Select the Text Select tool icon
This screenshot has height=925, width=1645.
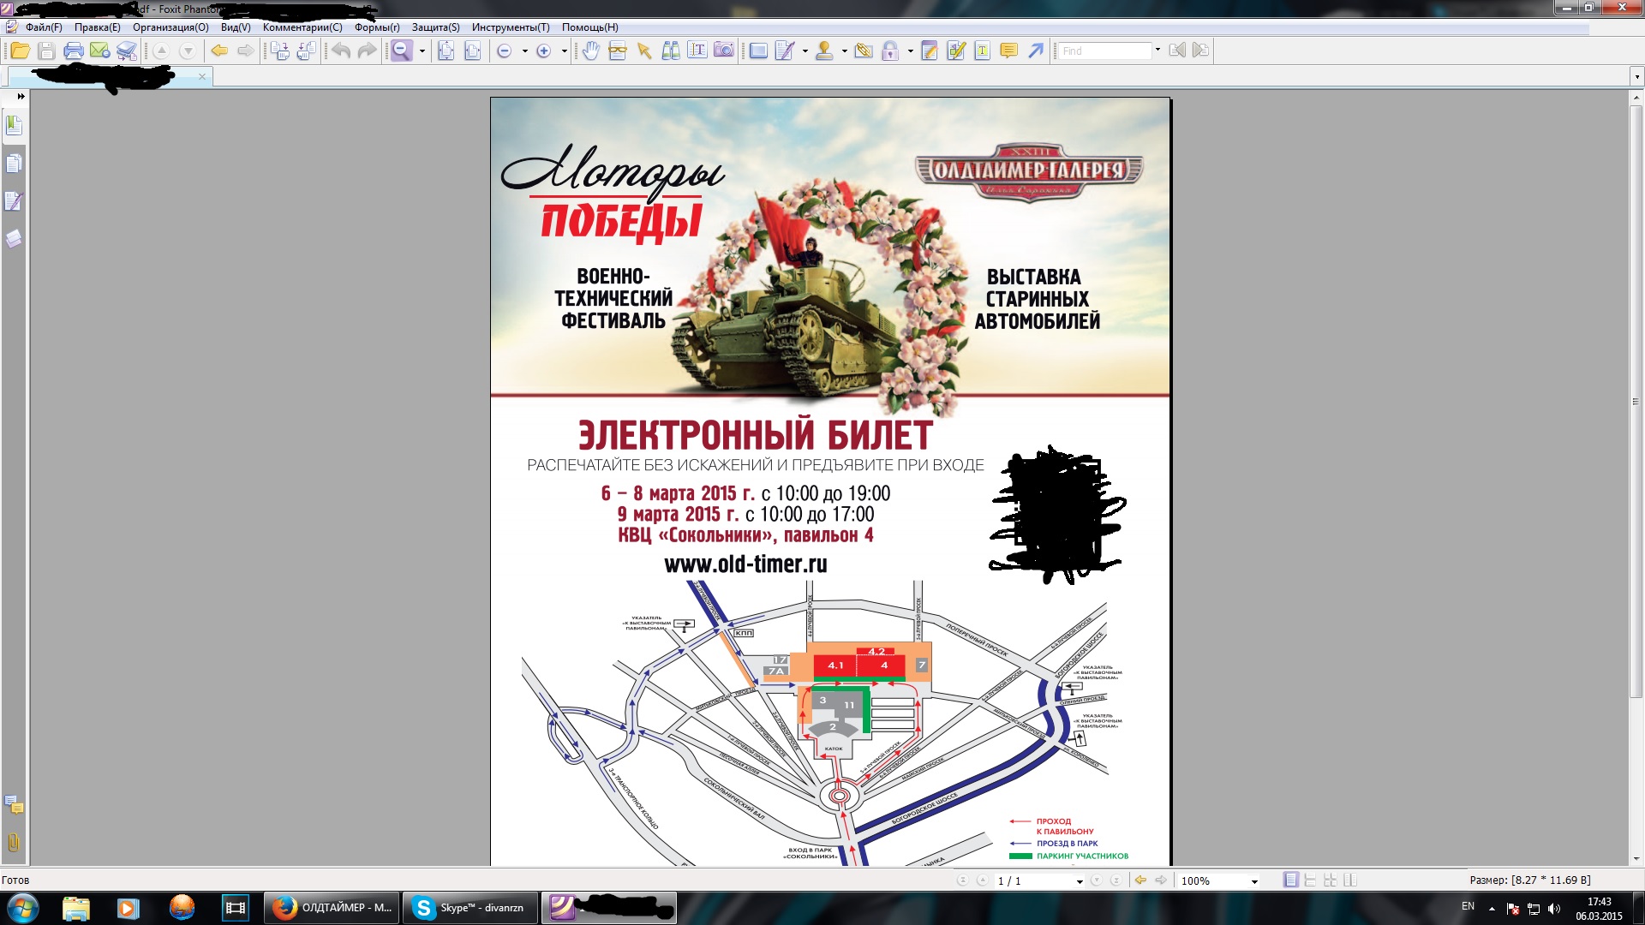click(x=697, y=51)
